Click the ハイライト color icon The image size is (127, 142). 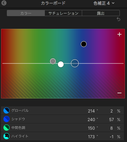click(x=7, y=136)
